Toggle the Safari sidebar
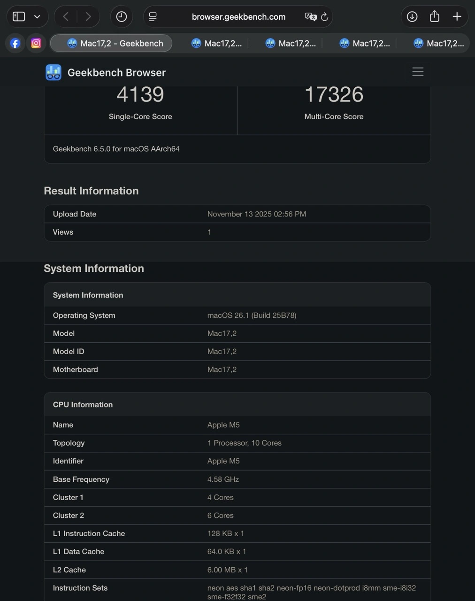The height and width of the screenshot is (601, 475). tap(18, 16)
